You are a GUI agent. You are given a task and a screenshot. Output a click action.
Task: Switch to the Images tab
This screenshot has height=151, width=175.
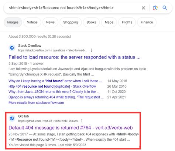point(13,22)
